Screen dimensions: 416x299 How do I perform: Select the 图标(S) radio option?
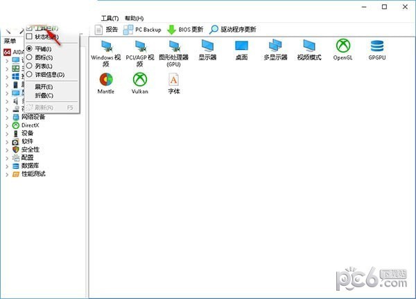29,57
